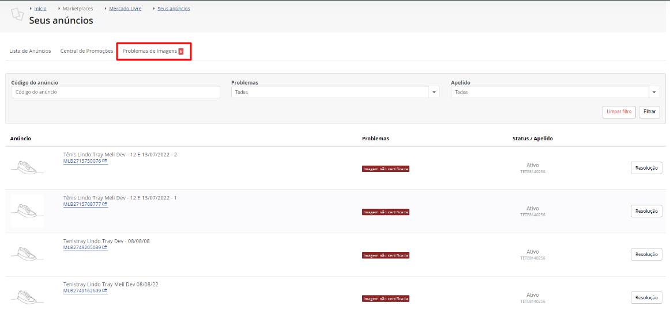670x318 pixels.
Task: Open external link icon beside MLB2749205039
Action: coord(105,247)
